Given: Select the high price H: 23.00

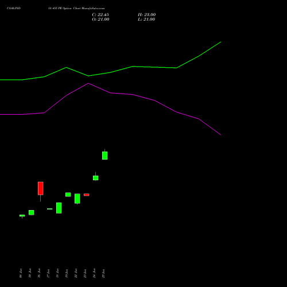Looking at the screenshot, I should pos(147,15).
